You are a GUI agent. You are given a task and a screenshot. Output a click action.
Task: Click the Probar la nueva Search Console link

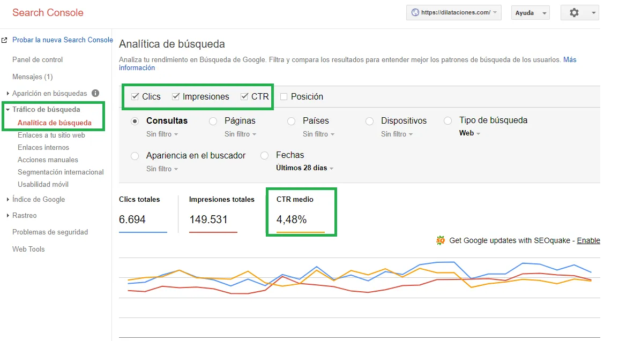pyautogui.click(x=62, y=40)
